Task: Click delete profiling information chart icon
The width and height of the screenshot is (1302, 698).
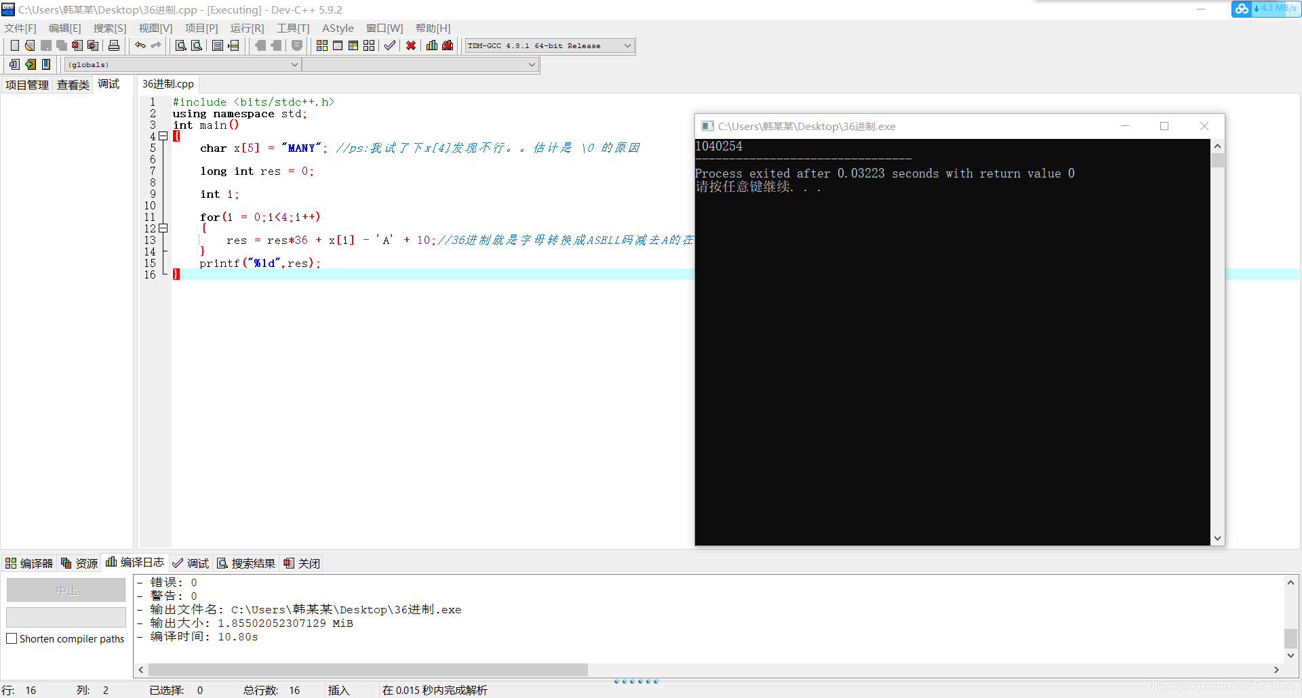Action: tap(448, 45)
